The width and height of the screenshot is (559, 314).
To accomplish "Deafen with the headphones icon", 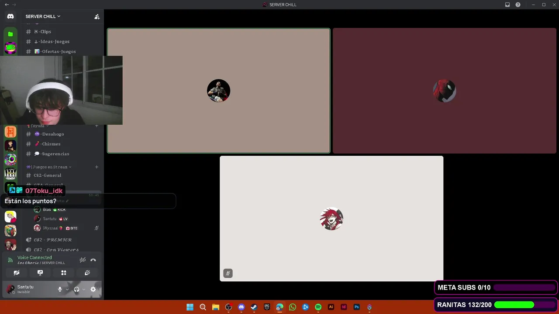I will point(76,289).
